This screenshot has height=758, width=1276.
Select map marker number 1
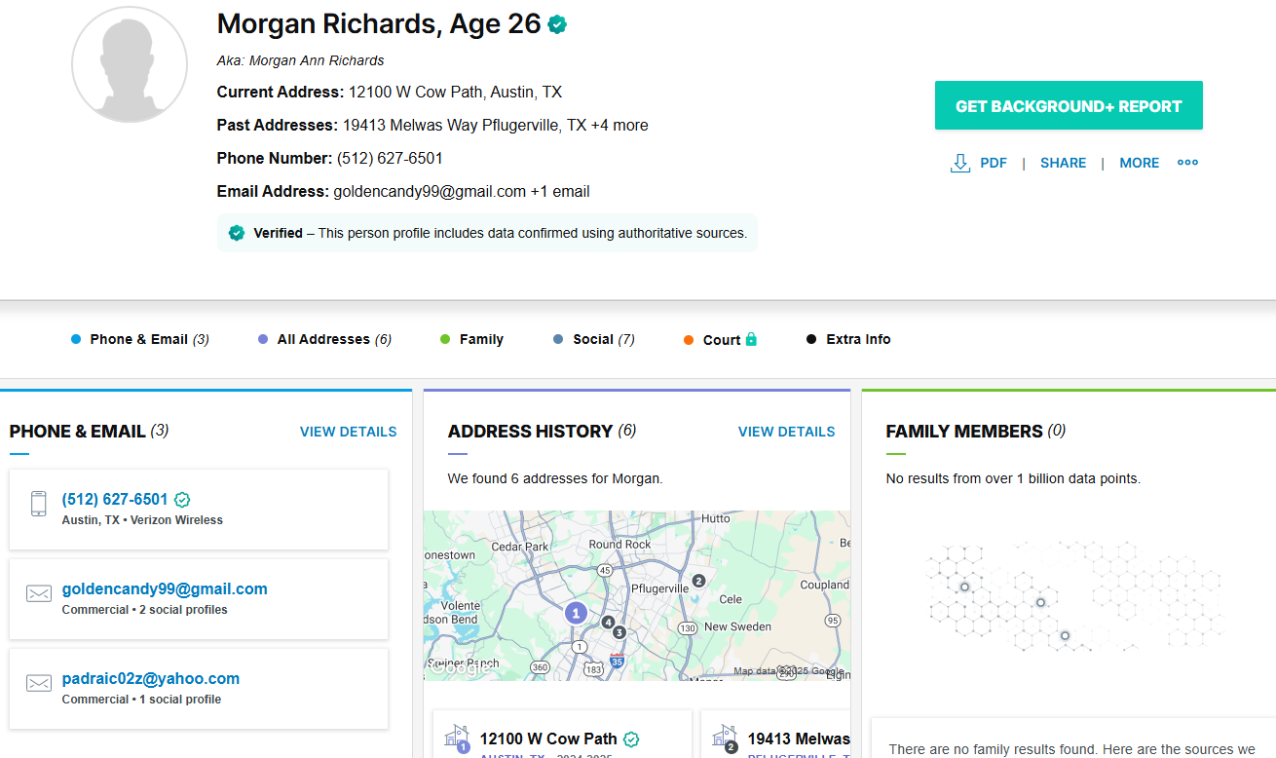click(576, 613)
